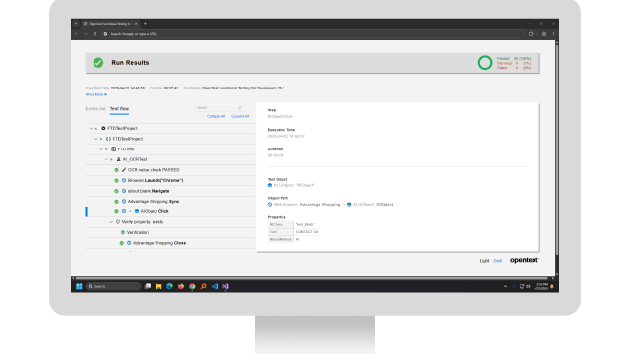630x354 pixels.
Task: Switch theme to Dark
Action: pyautogui.click(x=498, y=261)
